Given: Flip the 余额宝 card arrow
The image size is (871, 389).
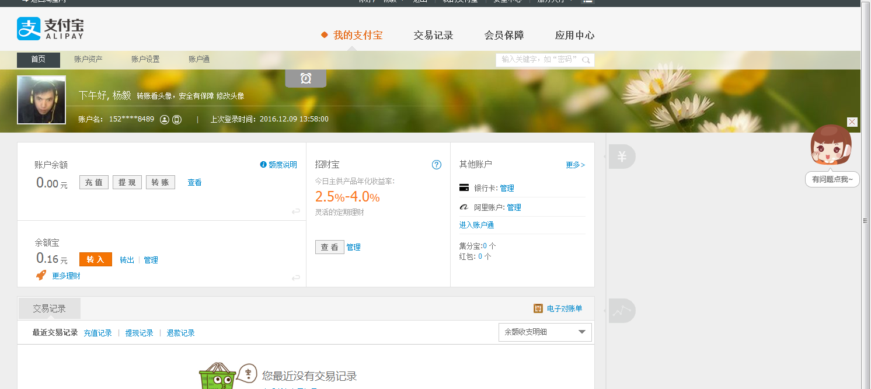Looking at the screenshot, I should coord(296,278).
